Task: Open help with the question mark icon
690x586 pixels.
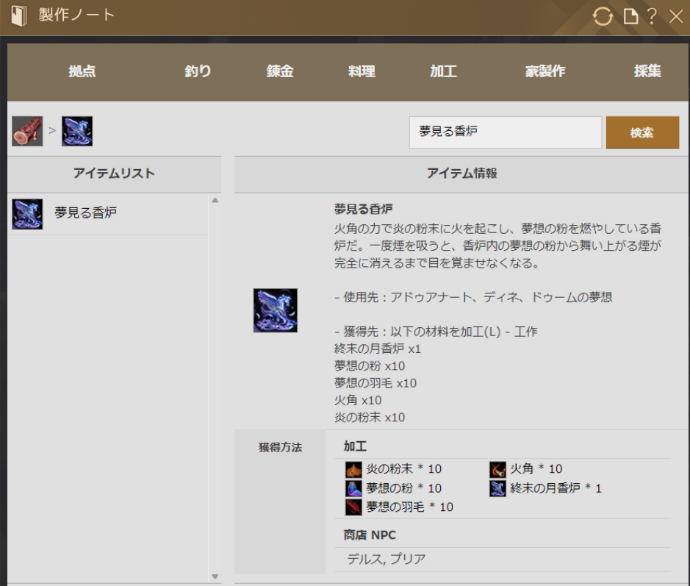Action: click(652, 16)
